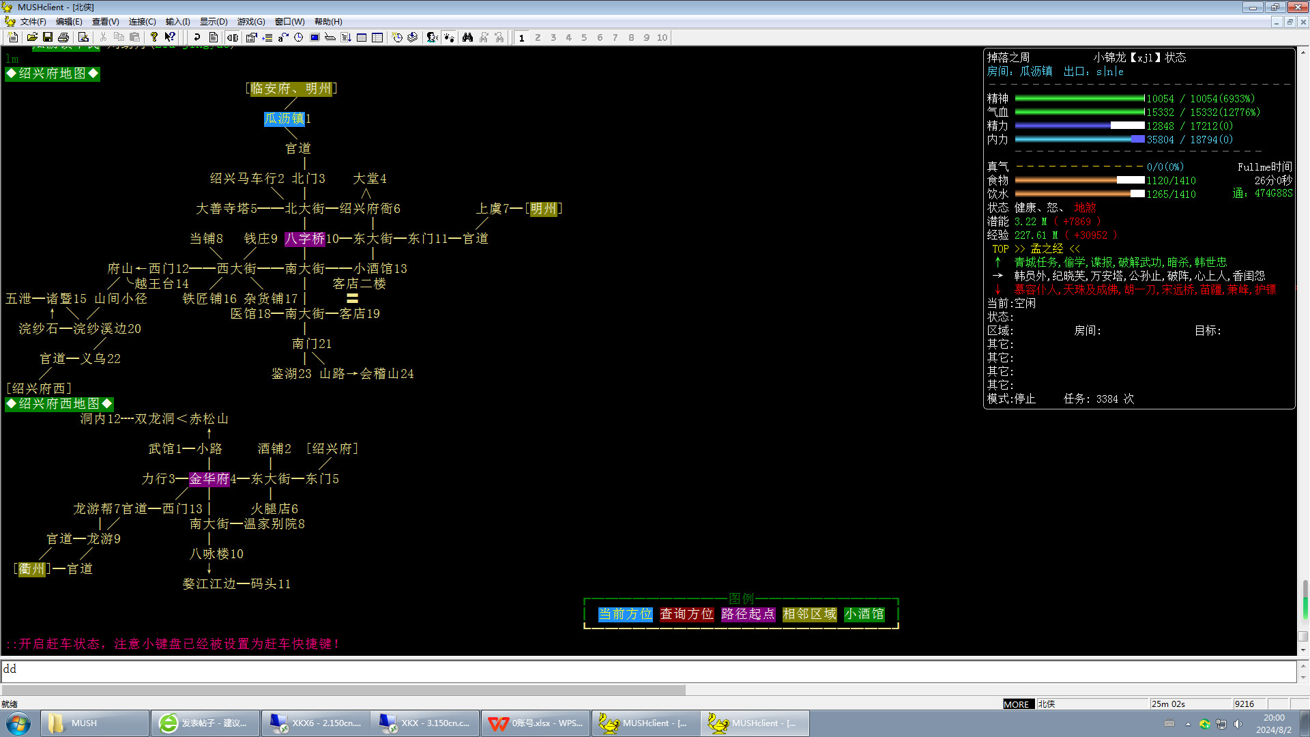The height and width of the screenshot is (737, 1310).
Task: Click the context help arrow-question icon
Action: point(170,38)
